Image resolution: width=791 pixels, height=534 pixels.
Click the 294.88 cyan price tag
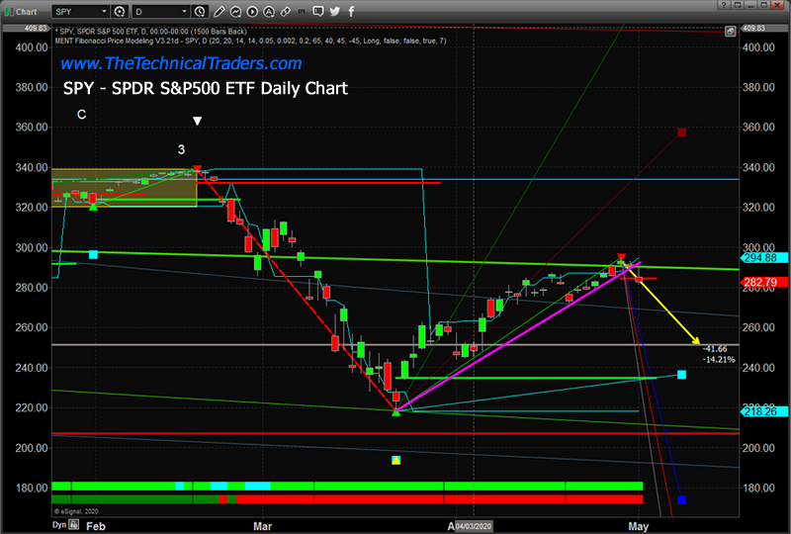pos(763,258)
